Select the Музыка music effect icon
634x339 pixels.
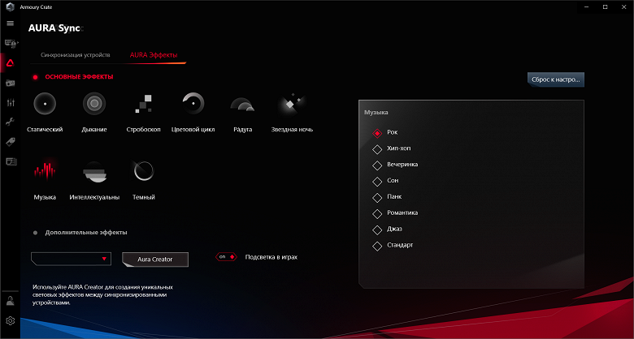click(45, 171)
